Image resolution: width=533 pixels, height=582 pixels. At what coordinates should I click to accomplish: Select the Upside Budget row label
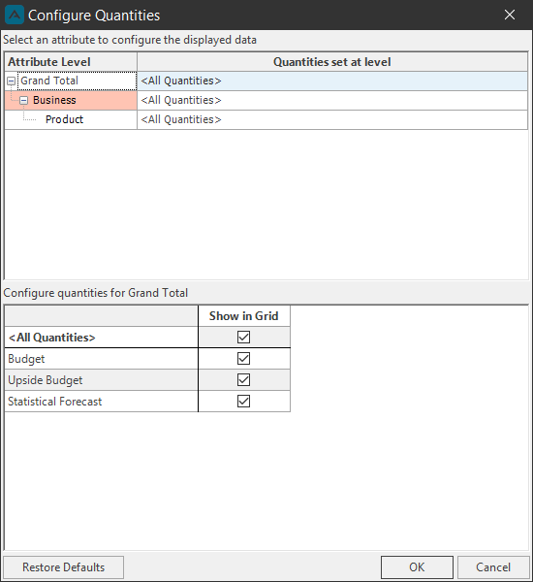101,379
